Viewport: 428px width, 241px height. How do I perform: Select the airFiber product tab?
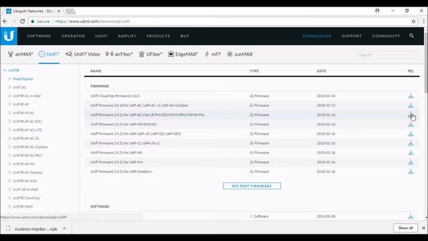(119, 54)
